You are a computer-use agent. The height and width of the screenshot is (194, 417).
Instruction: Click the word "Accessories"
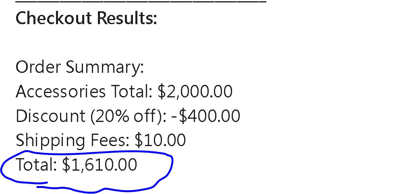60,92
